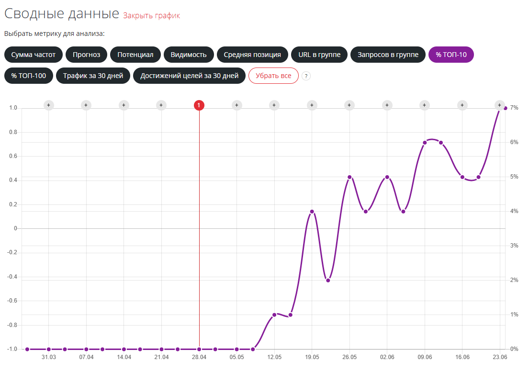Show the Трафик за 30 дней metric
Viewport: 529px width, 372px height.
click(93, 76)
